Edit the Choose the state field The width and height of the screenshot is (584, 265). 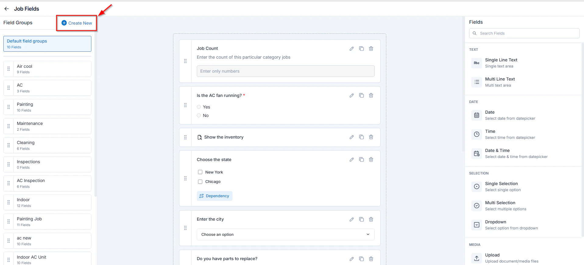(x=352, y=160)
